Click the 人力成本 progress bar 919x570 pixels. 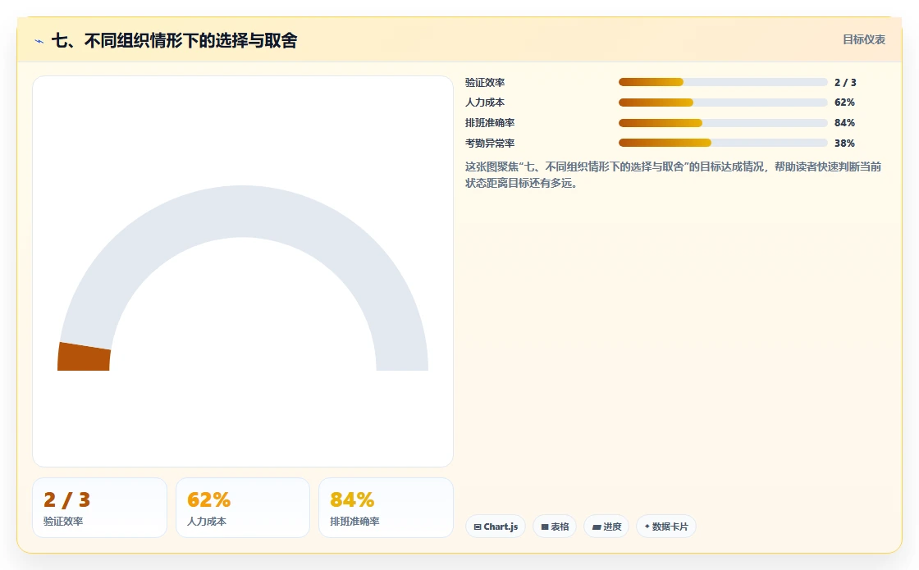[723, 103]
